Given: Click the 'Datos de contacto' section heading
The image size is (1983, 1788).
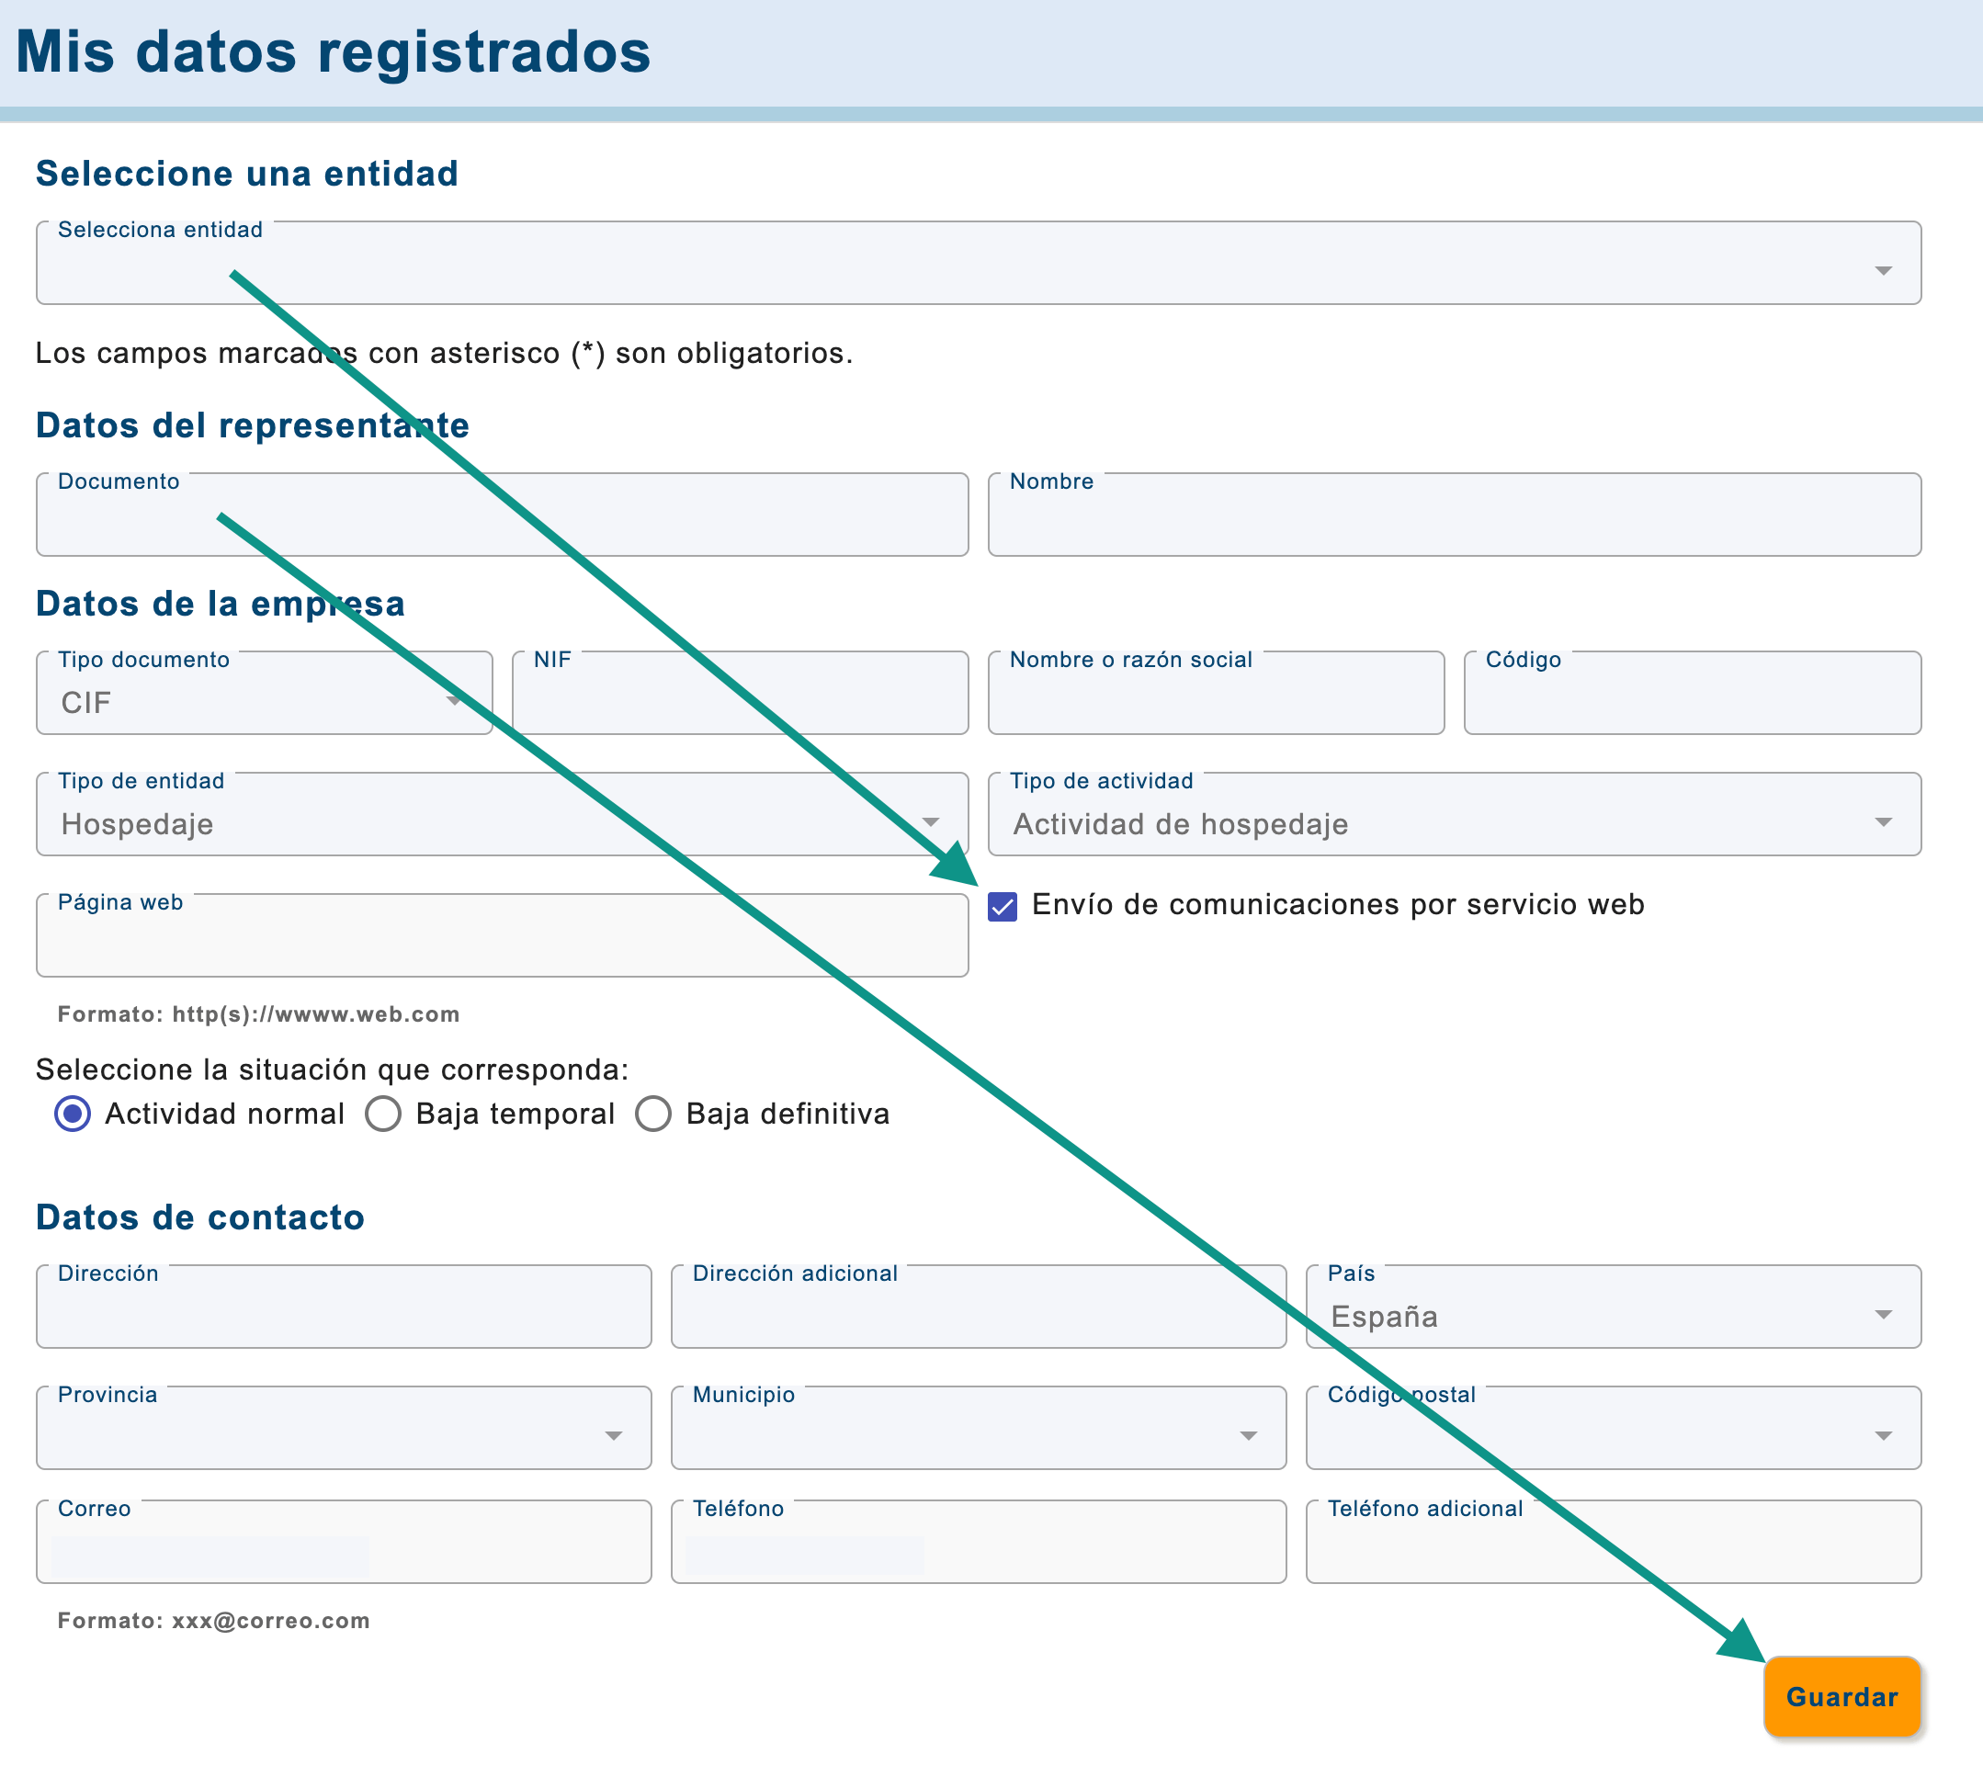Looking at the screenshot, I should pos(200,1217).
